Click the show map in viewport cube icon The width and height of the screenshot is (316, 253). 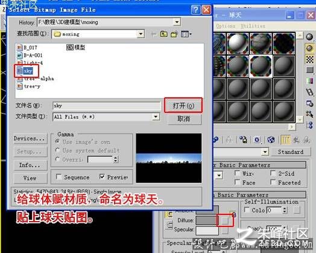(271, 139)
